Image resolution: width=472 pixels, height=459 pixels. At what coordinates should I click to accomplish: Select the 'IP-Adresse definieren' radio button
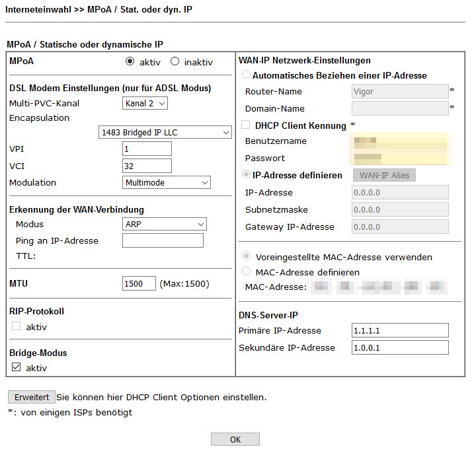(247, 175)
